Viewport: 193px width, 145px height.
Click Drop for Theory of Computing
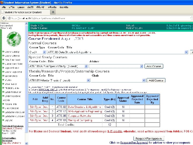tap(45, 120)
